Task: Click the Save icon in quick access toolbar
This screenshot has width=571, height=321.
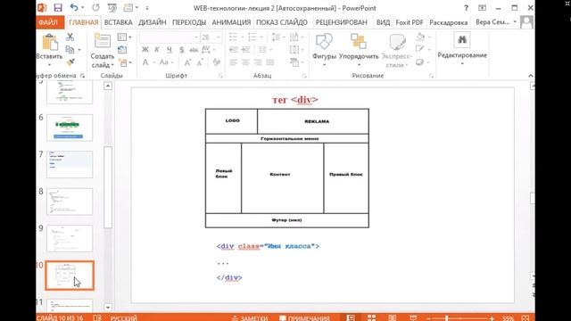Action: (x=57, y=8)
